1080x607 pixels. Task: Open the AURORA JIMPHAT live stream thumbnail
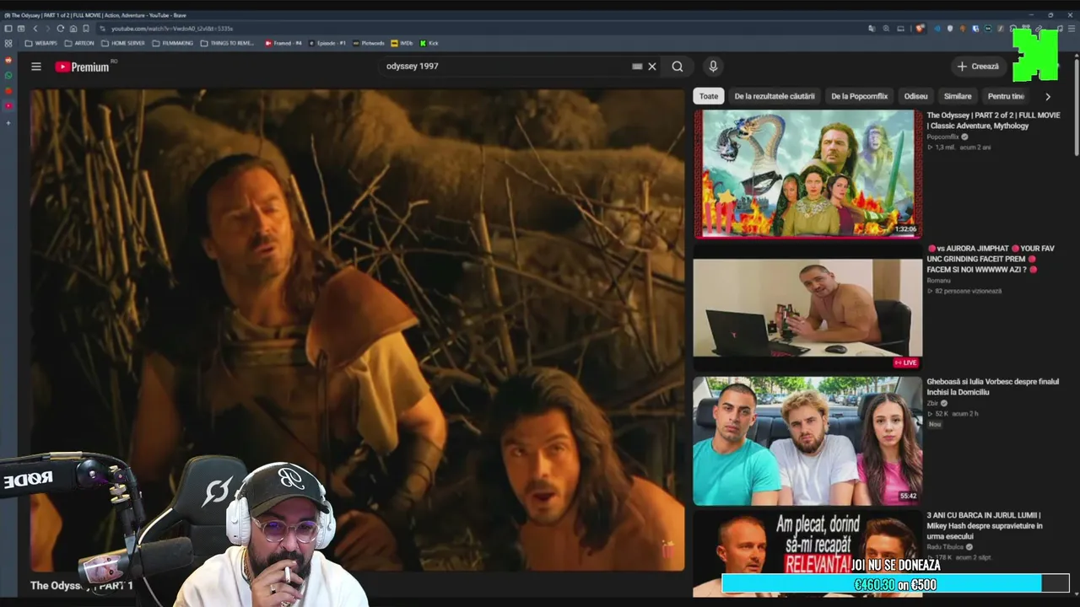click(807, 308)
